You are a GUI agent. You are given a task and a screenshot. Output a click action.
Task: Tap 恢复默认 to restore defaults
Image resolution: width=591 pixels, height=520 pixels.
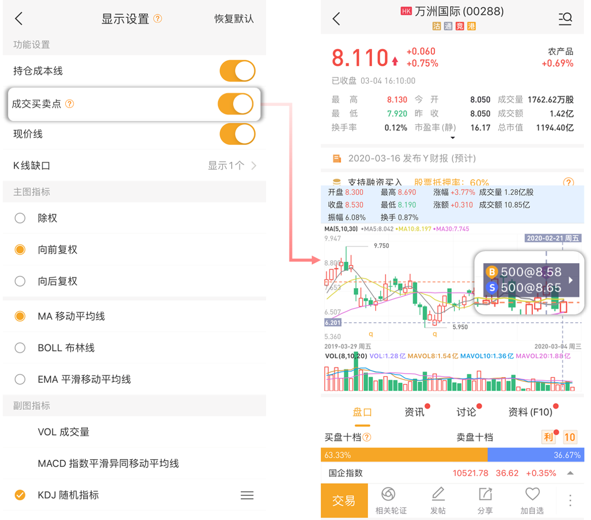pos(234,18)
